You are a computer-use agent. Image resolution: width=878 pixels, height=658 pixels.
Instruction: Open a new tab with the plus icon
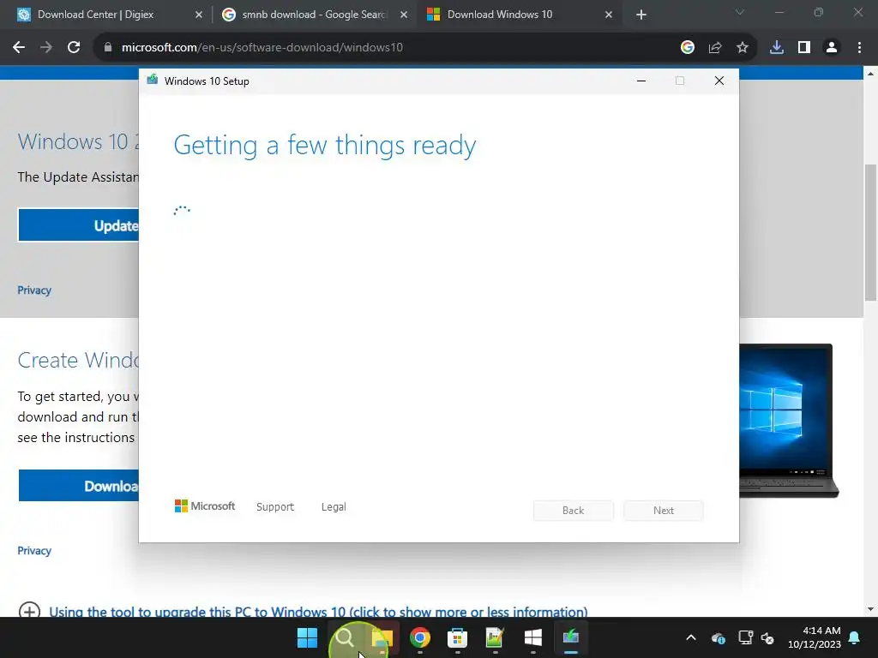click(641, 15)
